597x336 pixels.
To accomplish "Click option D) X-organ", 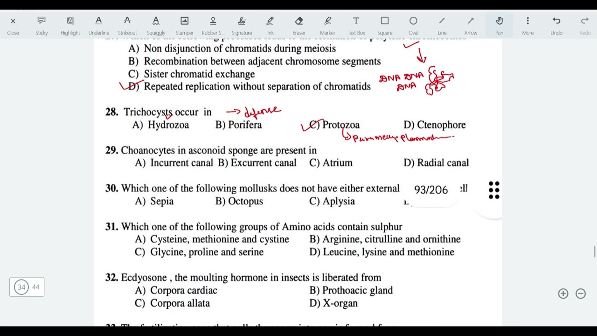I will point(333,303).
